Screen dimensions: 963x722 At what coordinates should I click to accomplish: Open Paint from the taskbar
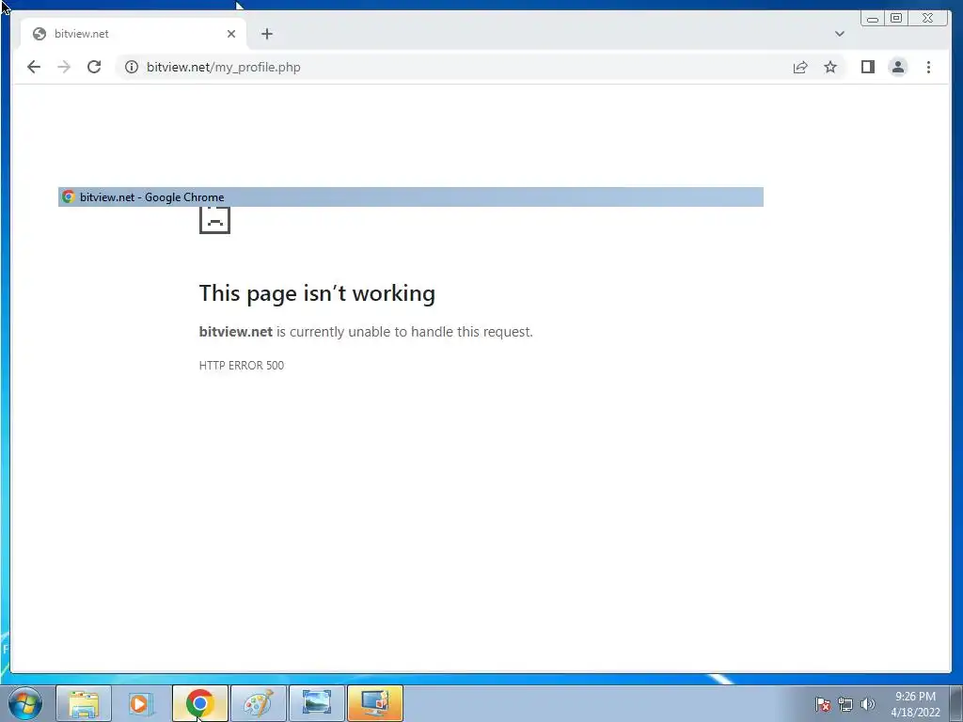click(x=258, y=703)
